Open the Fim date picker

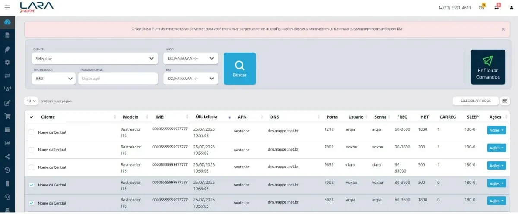point(190,79)
